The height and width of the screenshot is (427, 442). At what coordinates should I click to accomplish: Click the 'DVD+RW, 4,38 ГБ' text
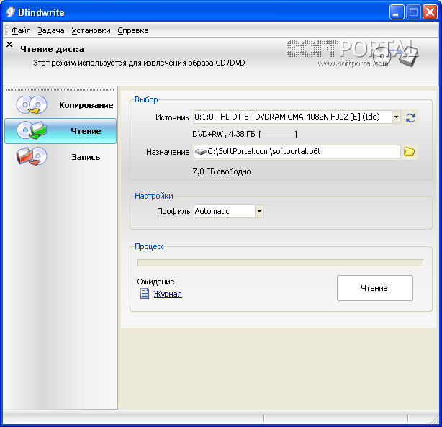[224, 134]
